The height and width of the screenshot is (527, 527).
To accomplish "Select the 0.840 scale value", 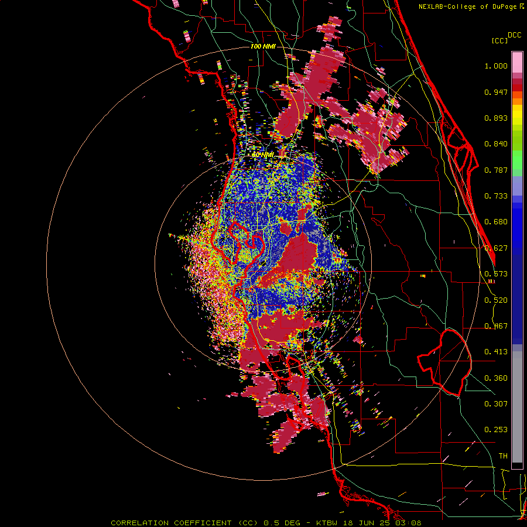I will (x=496, y=144).
